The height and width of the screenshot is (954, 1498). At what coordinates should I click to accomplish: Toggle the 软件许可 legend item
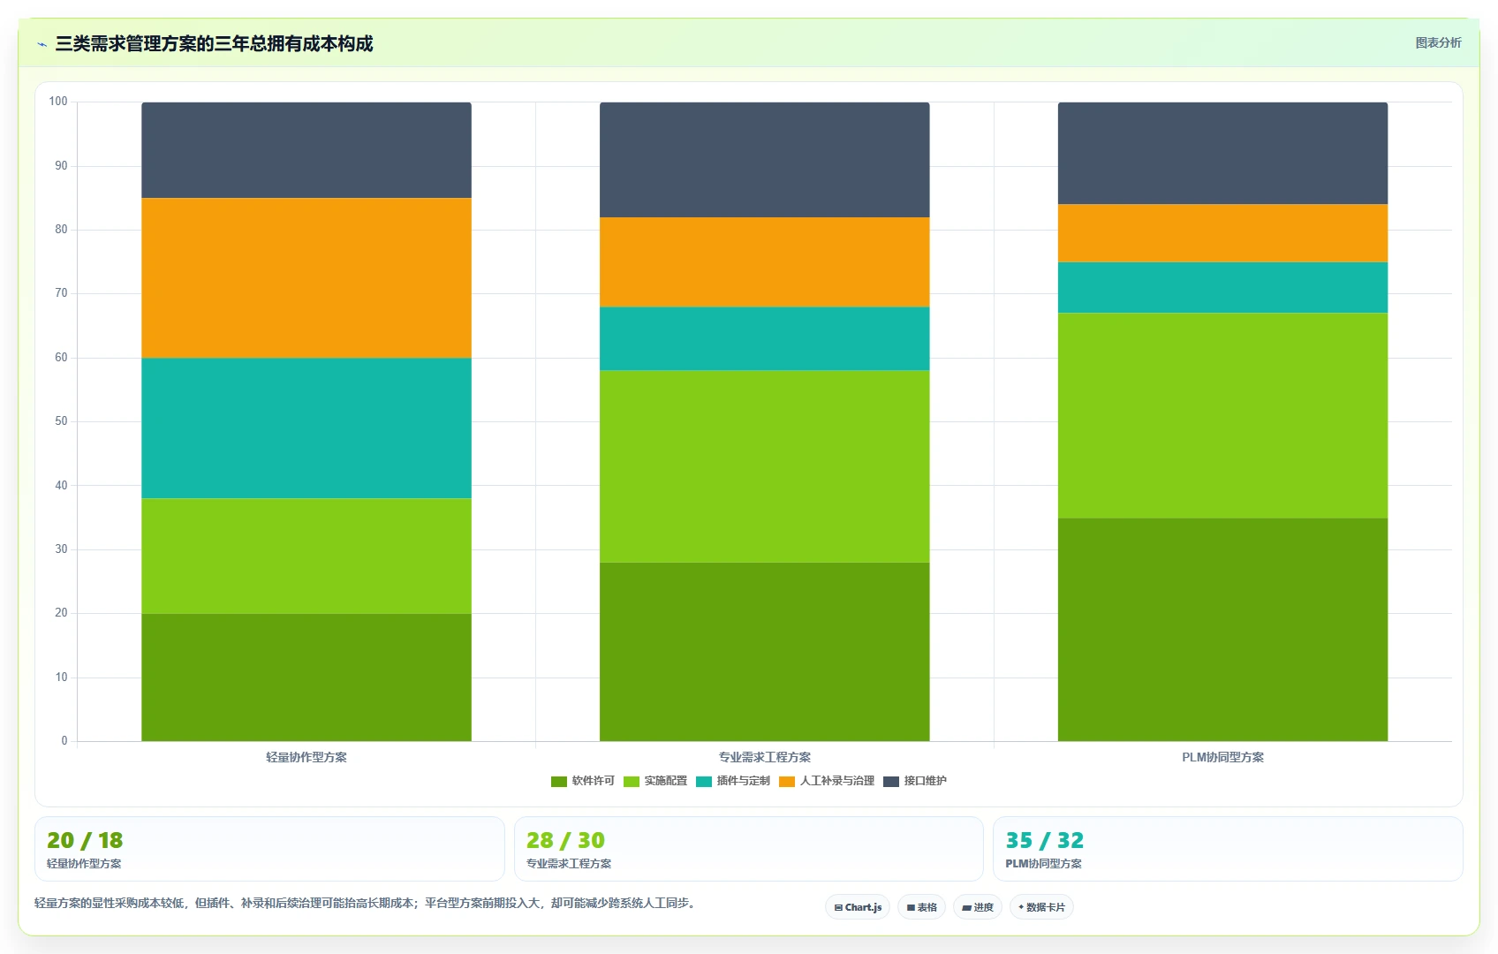pos(583,781)
